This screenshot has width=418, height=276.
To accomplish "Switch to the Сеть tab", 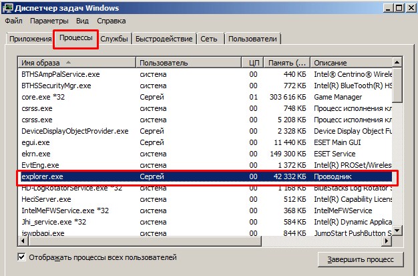I will (x=209, y=39).
